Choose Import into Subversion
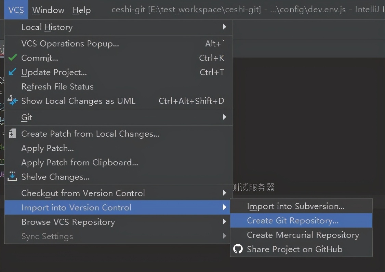Screen dimensions: 385x272 click(296, 206)
